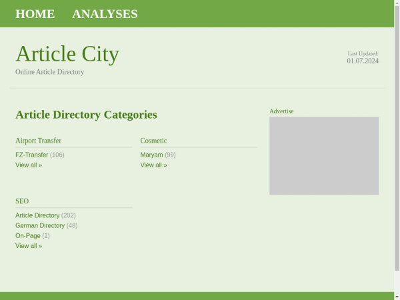This screenshot has height=300, width=400.
Task: Go to the ANALYSES page
Action: 105,14
